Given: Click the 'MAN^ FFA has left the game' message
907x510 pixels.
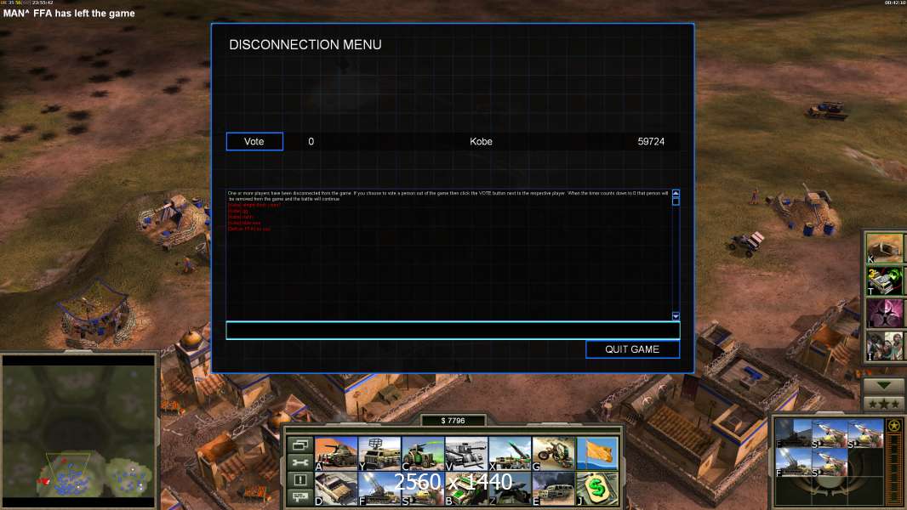Looking at the screenshot, I should (x=69, y=14).
